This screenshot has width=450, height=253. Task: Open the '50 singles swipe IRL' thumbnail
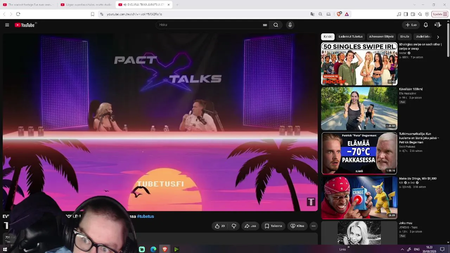[x=359, y=64]
